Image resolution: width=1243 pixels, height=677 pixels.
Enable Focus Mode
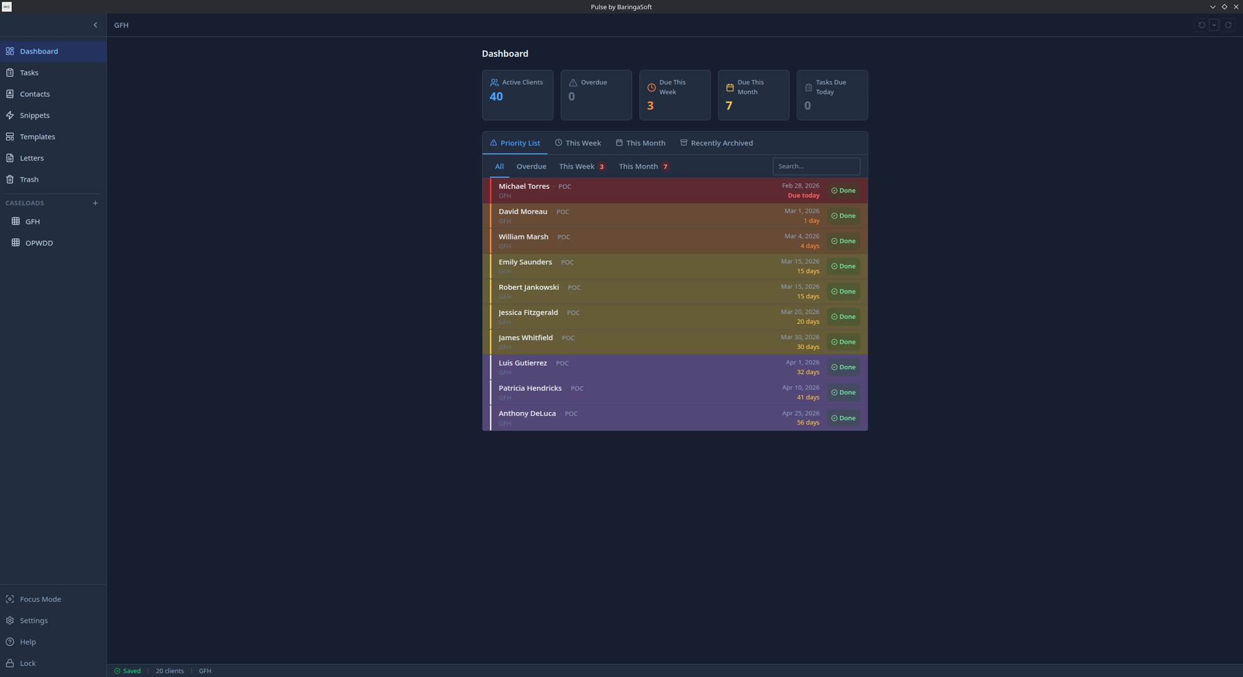40,599
